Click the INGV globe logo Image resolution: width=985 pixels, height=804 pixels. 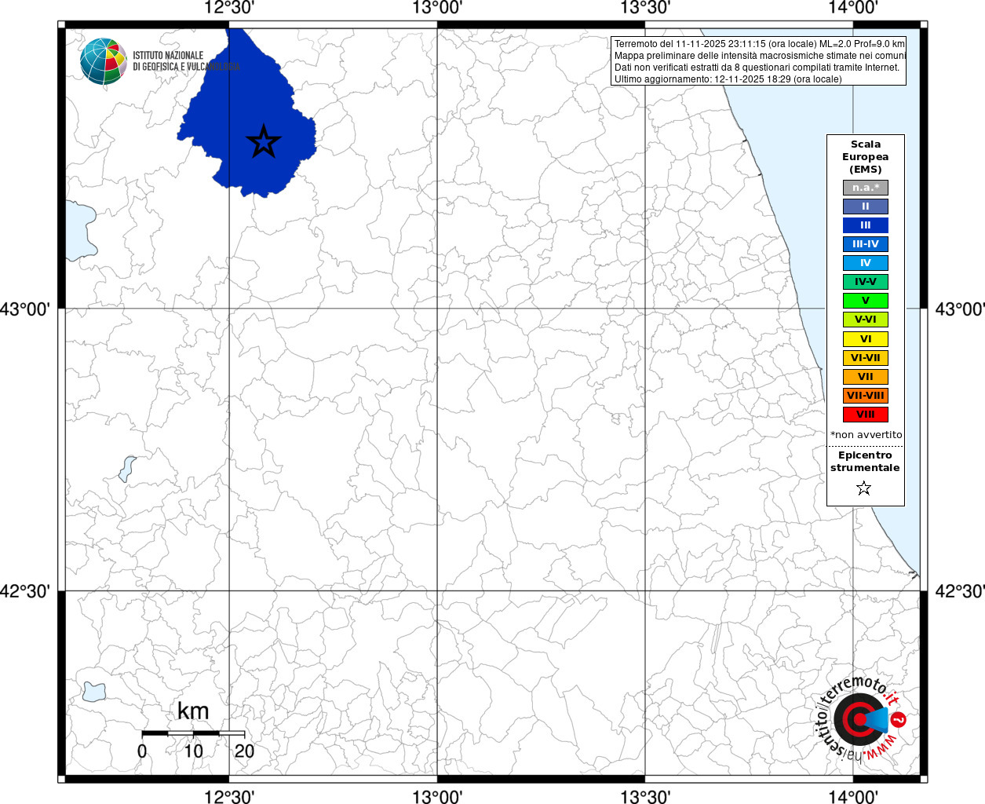[103, 61]
